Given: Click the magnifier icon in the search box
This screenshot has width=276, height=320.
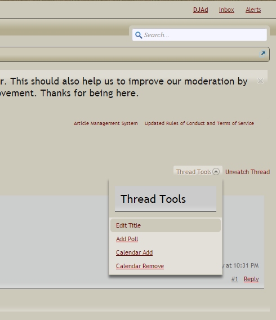Looking at the screenshot, I should point(139,35).
